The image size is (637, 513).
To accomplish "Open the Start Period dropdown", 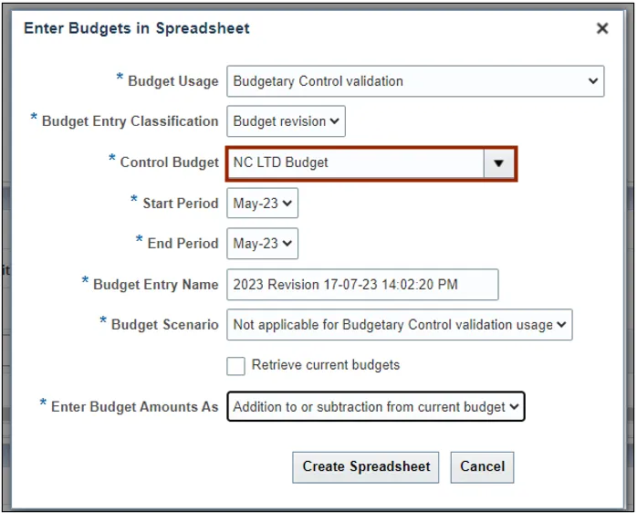I will click(262, 204).
